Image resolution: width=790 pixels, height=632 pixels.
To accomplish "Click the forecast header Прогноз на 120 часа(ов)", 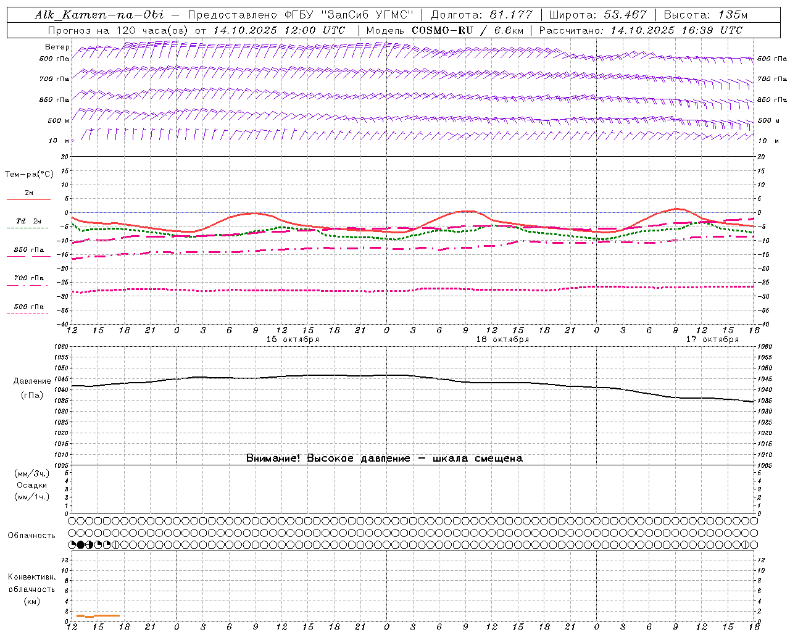I will coord(119,30).
